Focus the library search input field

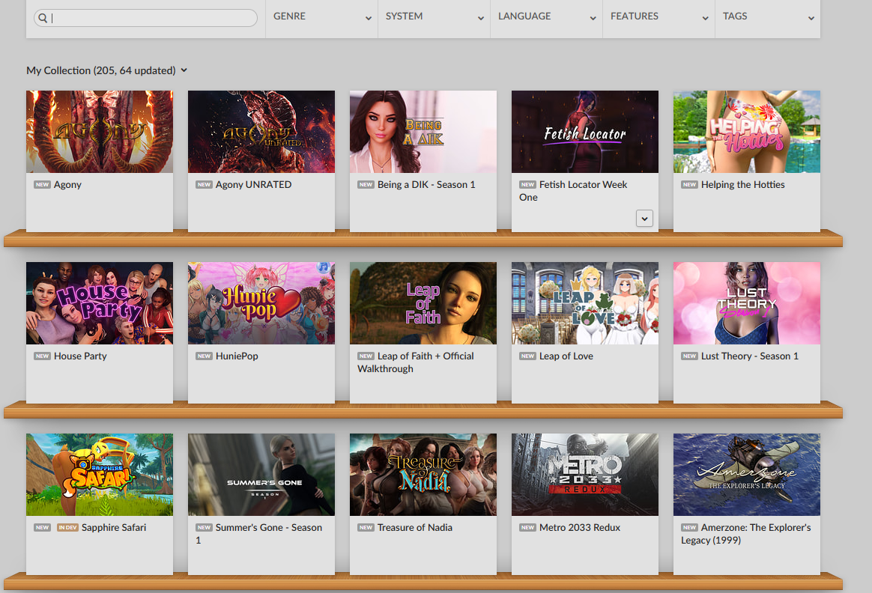tap(145, 18)
